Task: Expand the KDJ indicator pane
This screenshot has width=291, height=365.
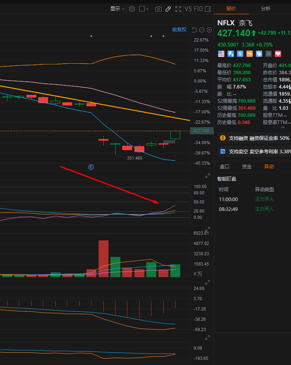Action: click(207, 176)
